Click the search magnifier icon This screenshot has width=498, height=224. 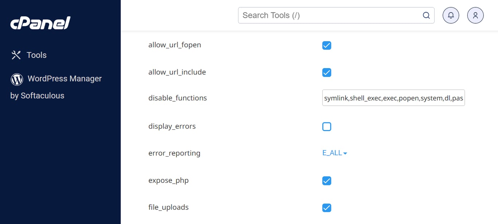(426, 15)
